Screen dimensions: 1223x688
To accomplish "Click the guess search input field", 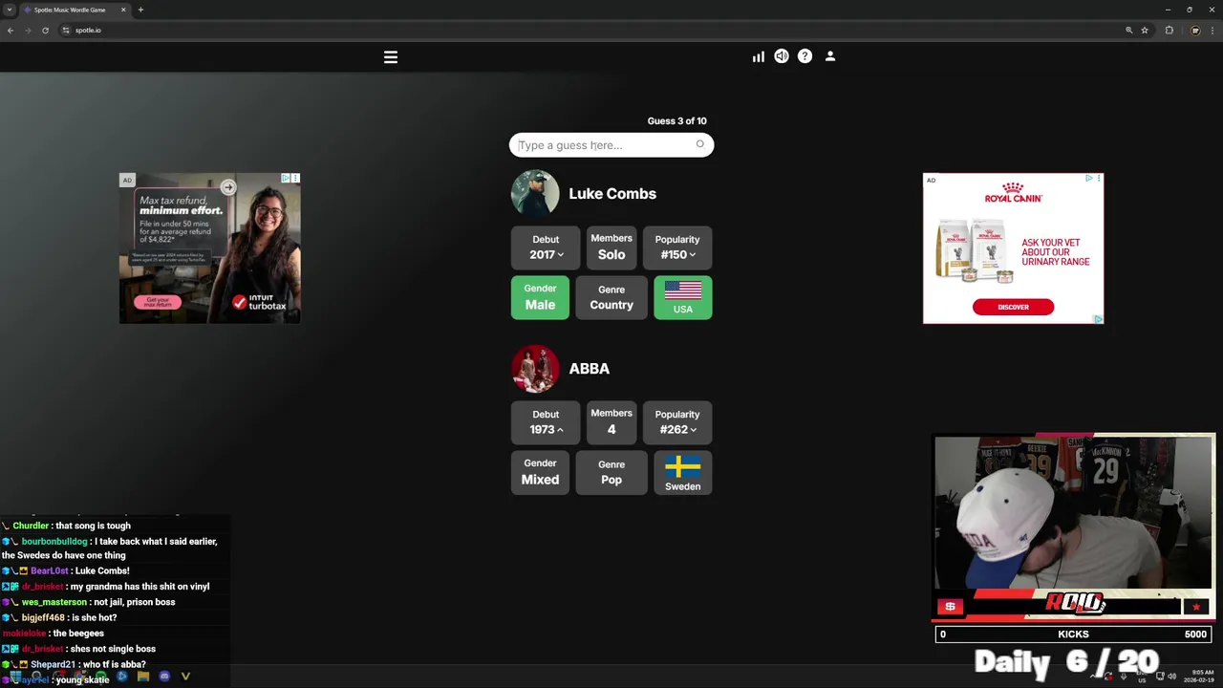I will click(x=611, y=145).
